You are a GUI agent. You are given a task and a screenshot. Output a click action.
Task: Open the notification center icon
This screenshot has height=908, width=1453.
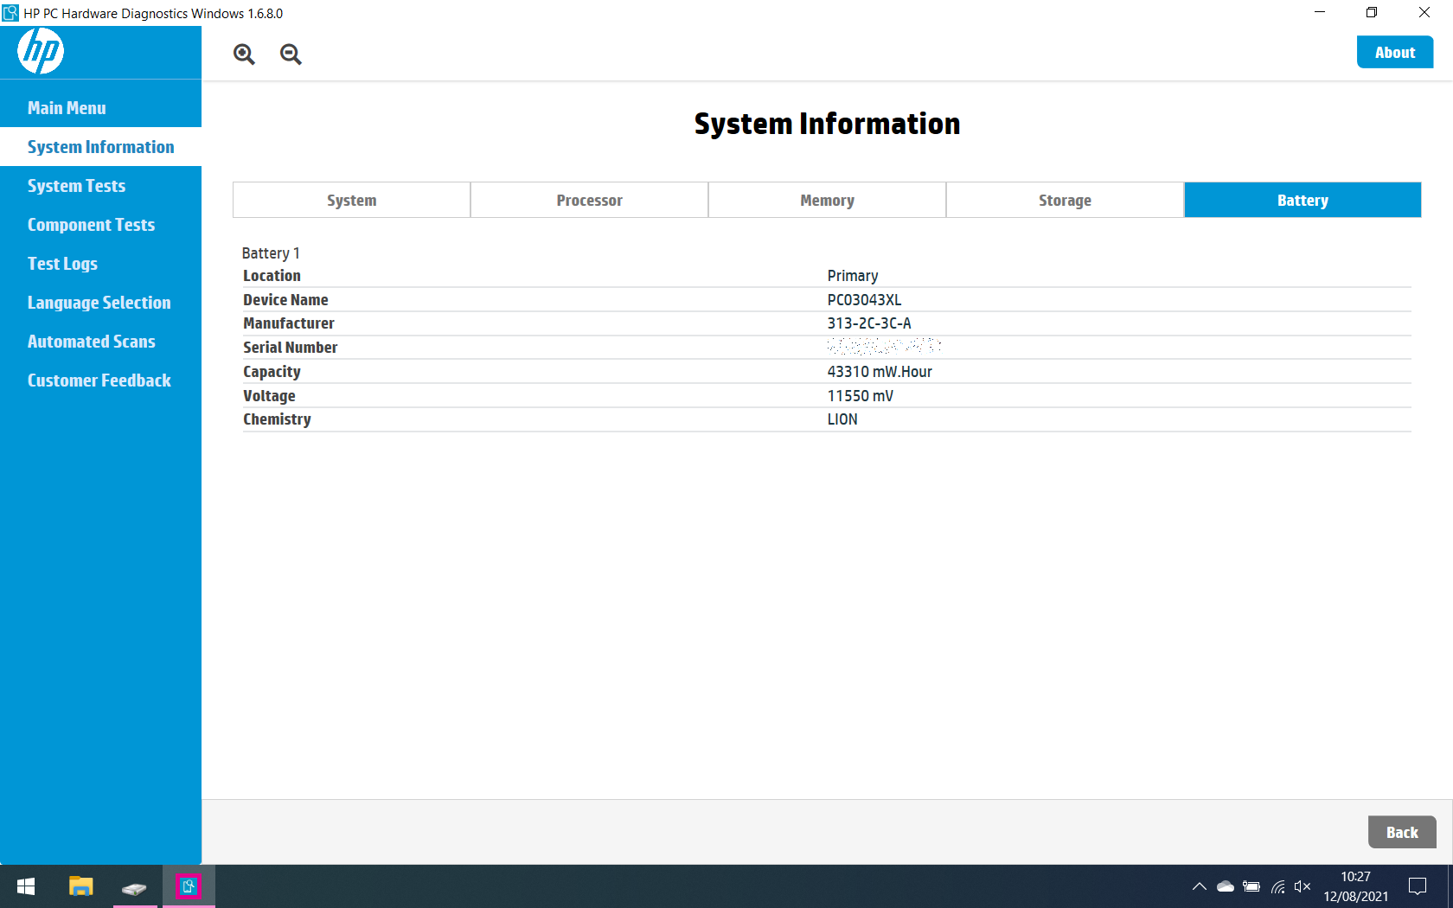click(1418, 886)
